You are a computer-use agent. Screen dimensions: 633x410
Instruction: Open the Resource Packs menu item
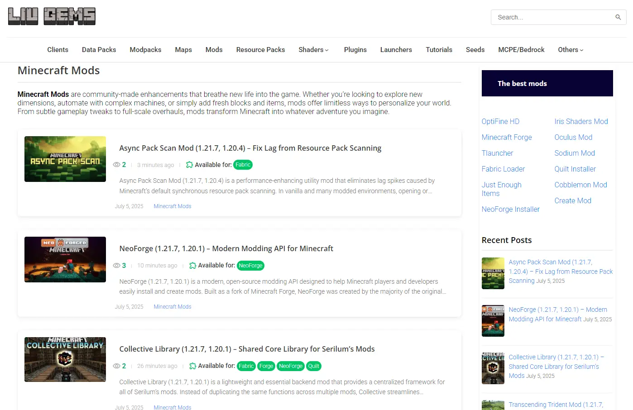pos(260,50)
